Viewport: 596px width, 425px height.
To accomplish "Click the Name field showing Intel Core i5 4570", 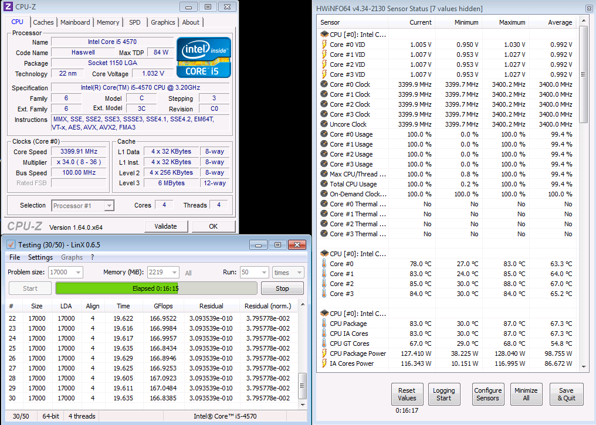I will pos(112,42).
